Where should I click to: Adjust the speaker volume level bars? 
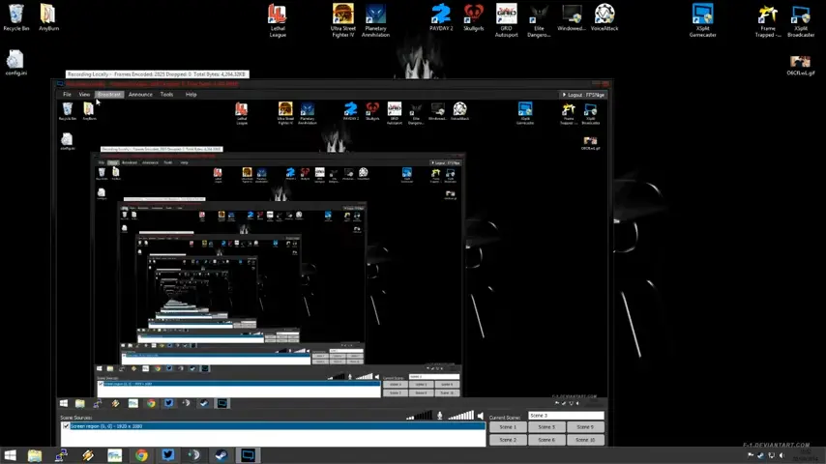[x=461, y=416]
